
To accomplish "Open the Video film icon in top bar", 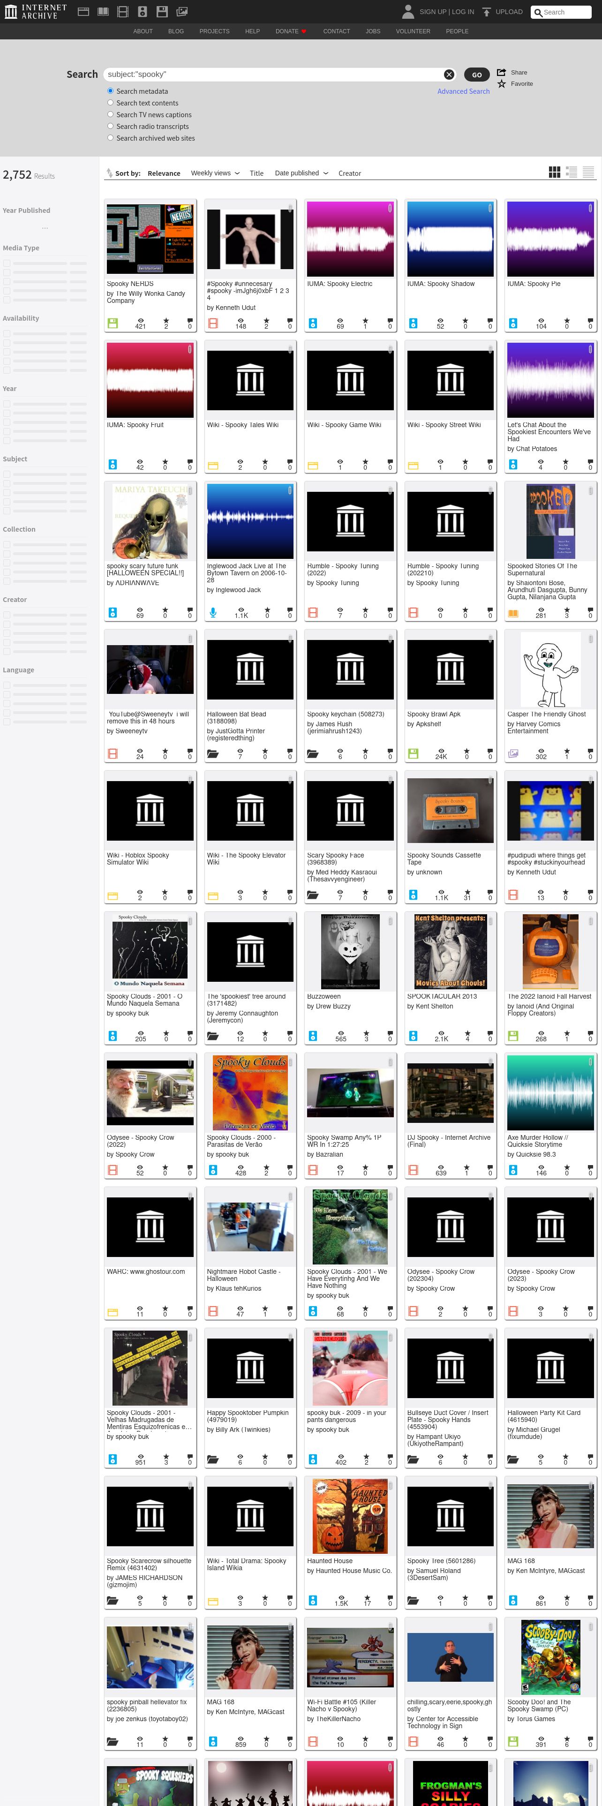I will point(123,12).
